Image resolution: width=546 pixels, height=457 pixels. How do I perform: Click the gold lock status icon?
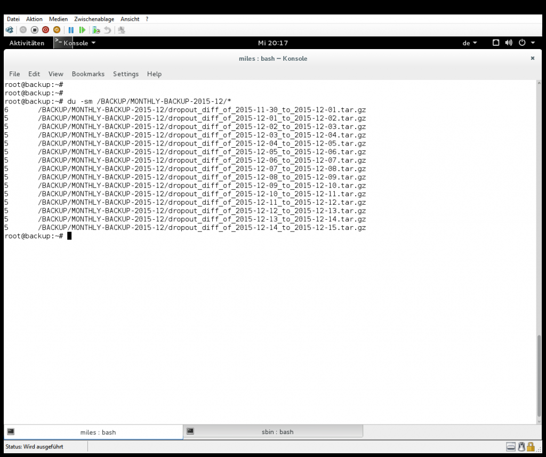(531, 446)
